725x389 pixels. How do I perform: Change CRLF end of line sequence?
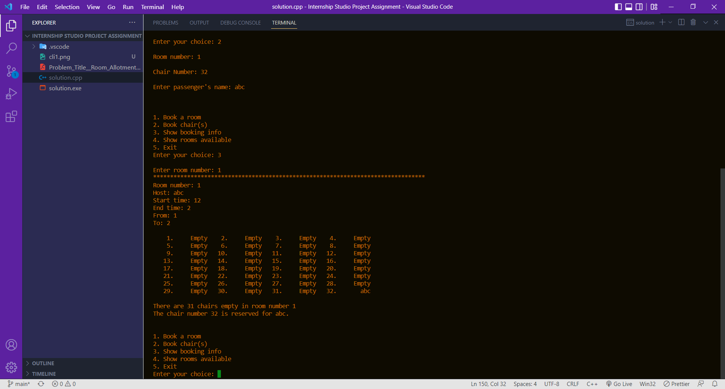(573, 384)
